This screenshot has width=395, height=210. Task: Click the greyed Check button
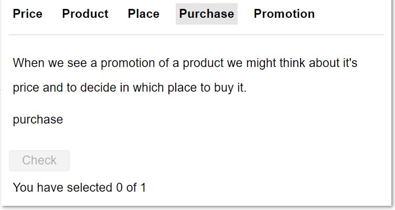[39, 161]
